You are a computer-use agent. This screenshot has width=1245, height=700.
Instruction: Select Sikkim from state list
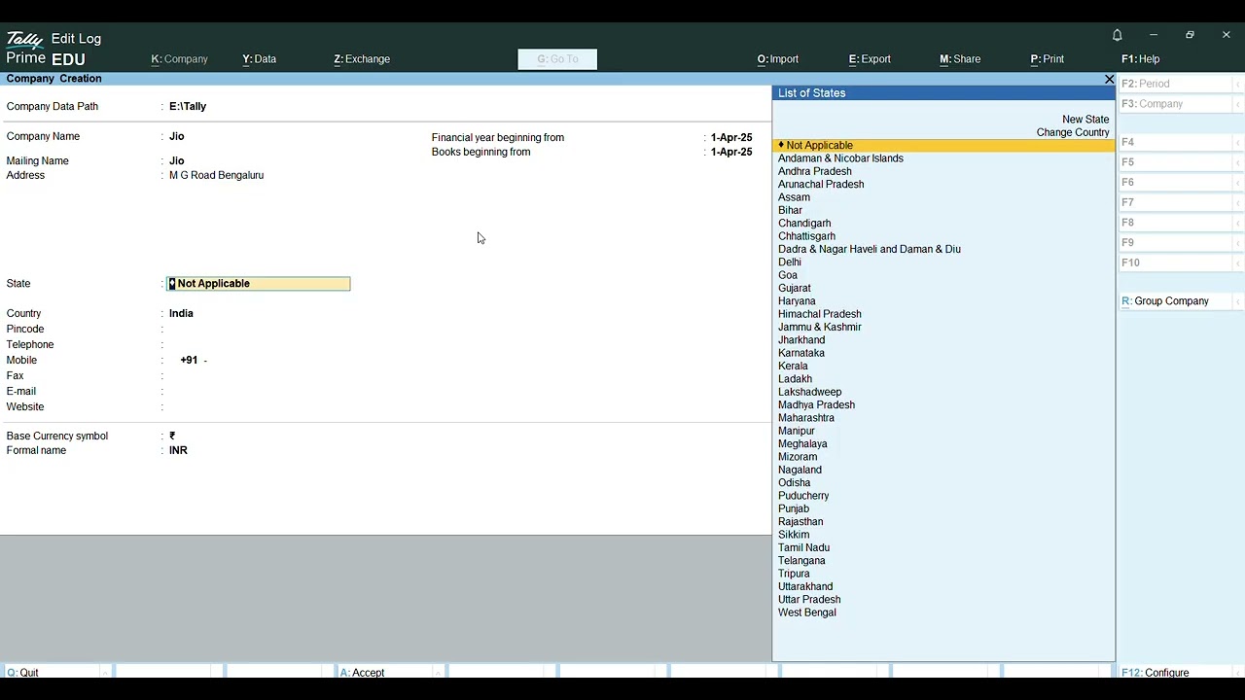(x=794, y=535)
